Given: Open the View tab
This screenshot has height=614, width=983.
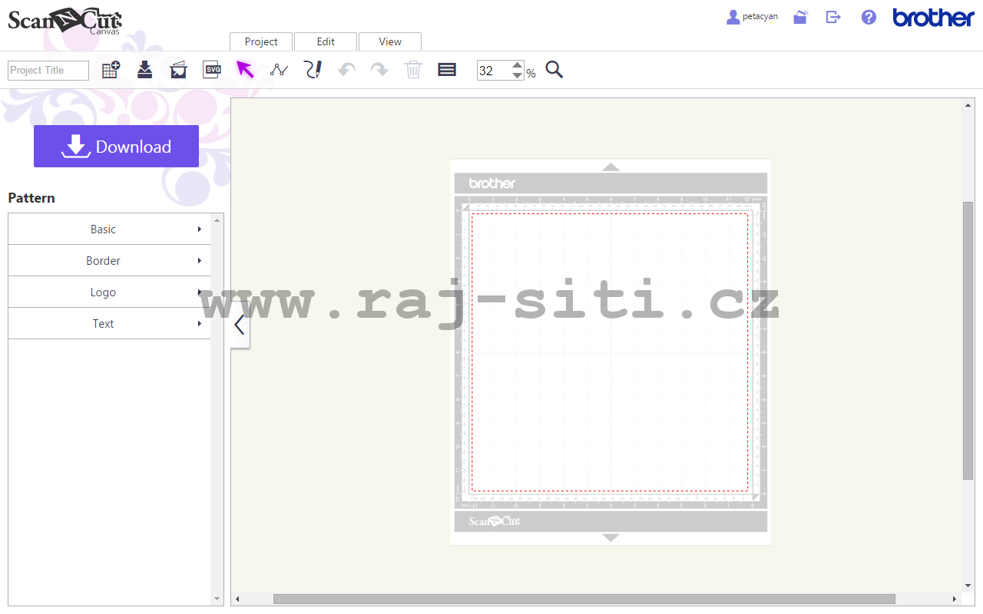Looking at the screenshot, I should (x=389, y=41).
